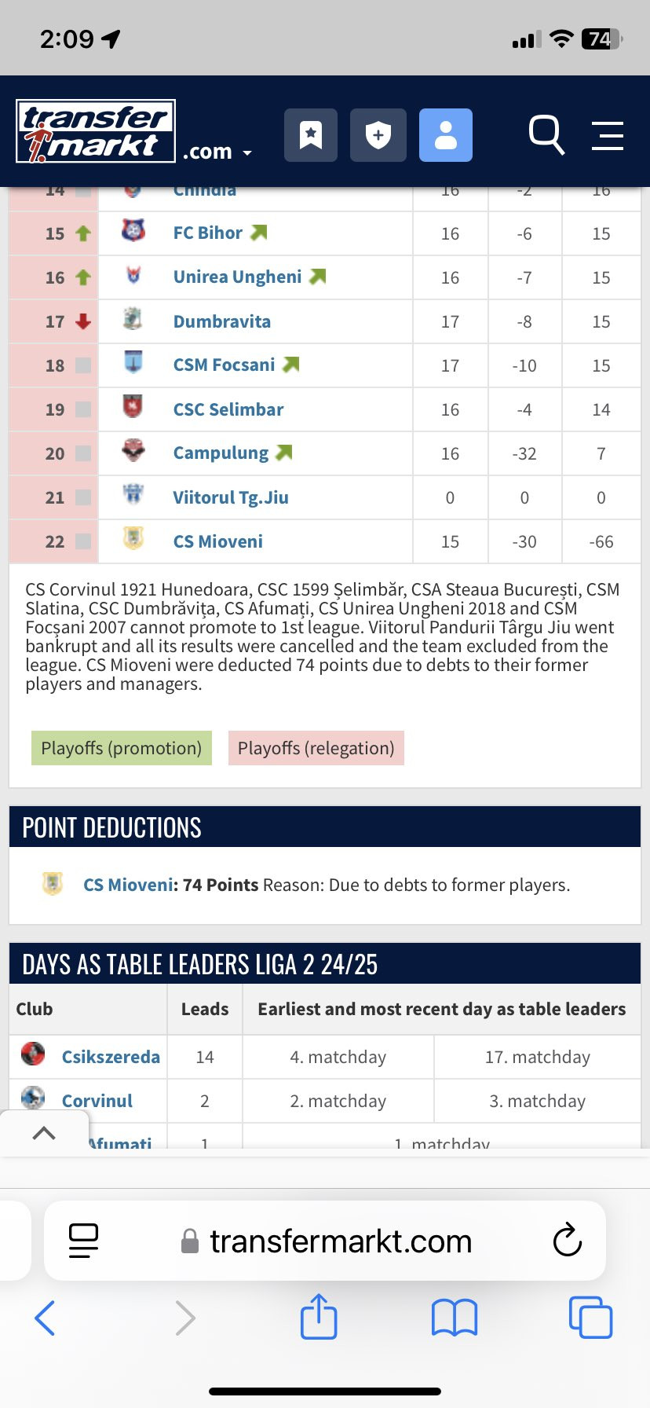Reload the page in Safari
This screenshot has height=1408, width=650.
567,1241
